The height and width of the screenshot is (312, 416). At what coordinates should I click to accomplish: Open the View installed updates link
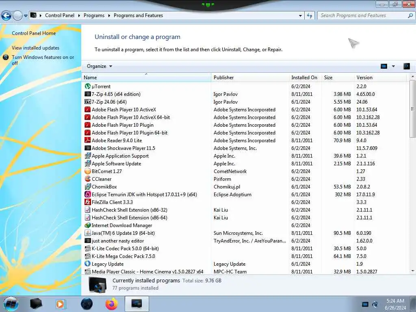click(x=36, y=48)
